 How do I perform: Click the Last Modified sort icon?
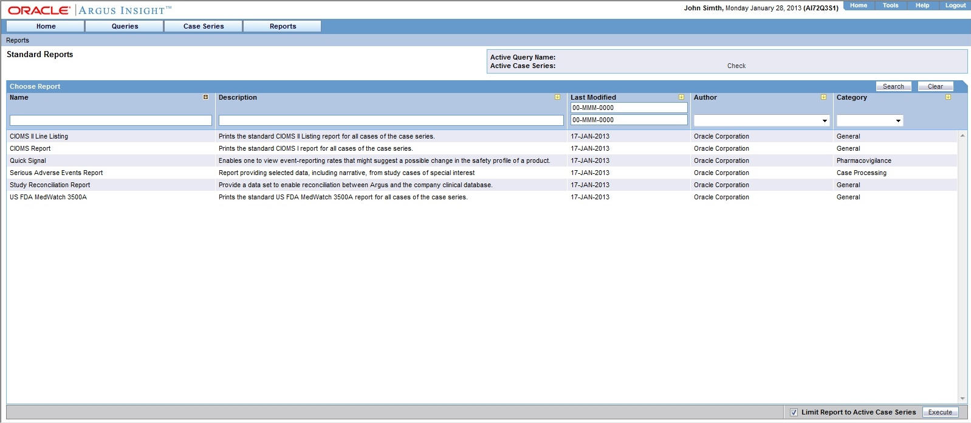click(x=681, y=97)
